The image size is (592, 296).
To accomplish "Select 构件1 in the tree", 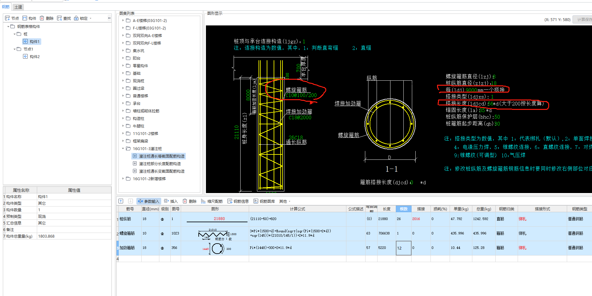I will pos(35,41).
